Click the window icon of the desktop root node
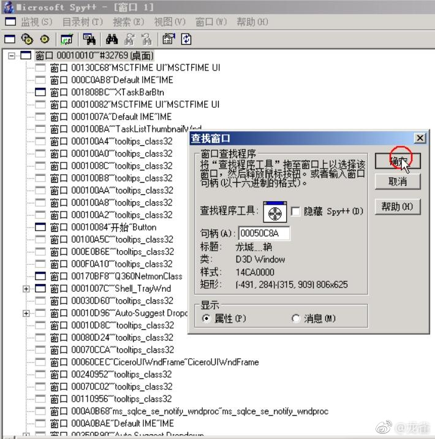 [x=26, y=55]
